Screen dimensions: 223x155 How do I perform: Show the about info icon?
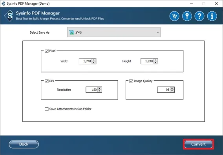click(212, 16)
